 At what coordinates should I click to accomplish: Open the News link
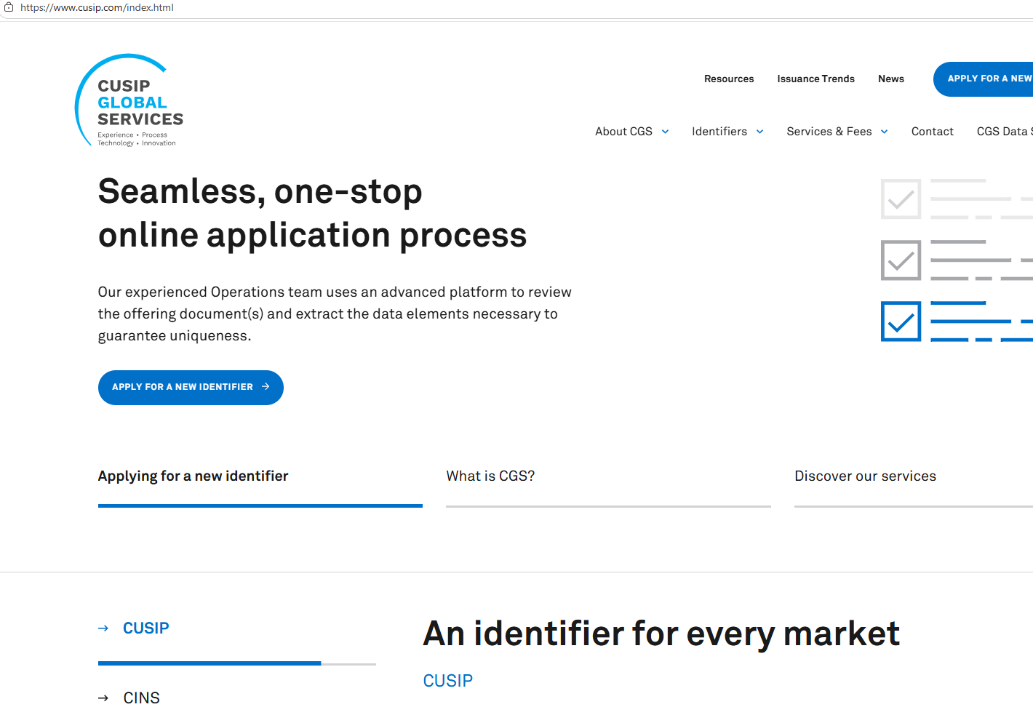(x=891, y=79)
